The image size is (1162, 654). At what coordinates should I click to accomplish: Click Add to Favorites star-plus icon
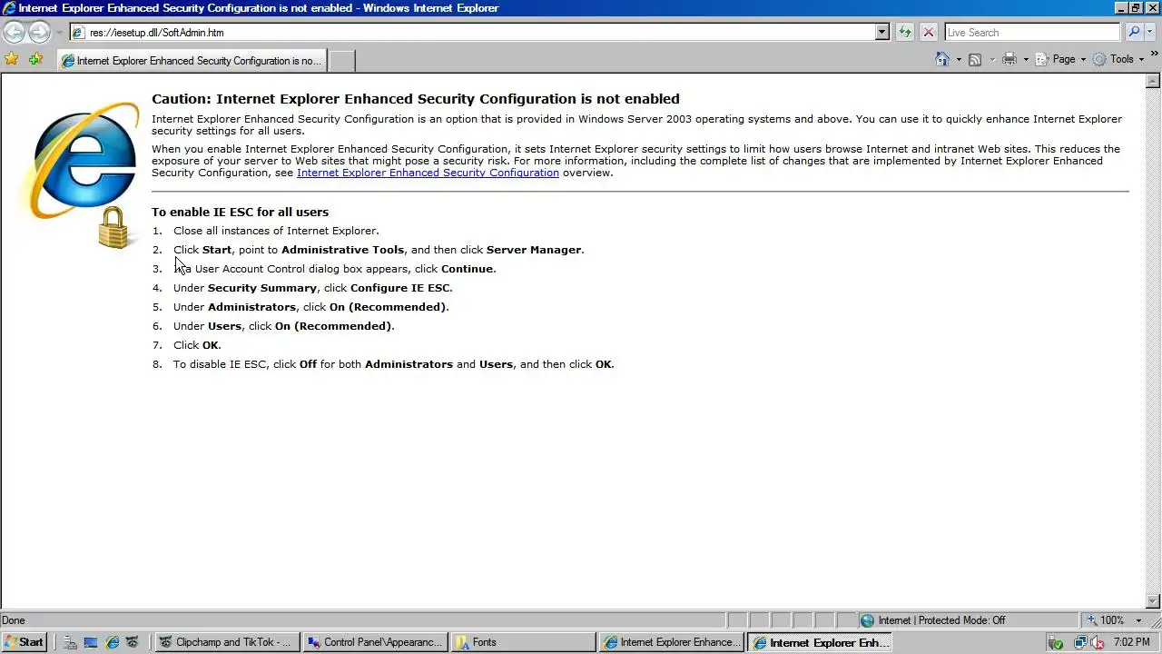pos(35,59)
